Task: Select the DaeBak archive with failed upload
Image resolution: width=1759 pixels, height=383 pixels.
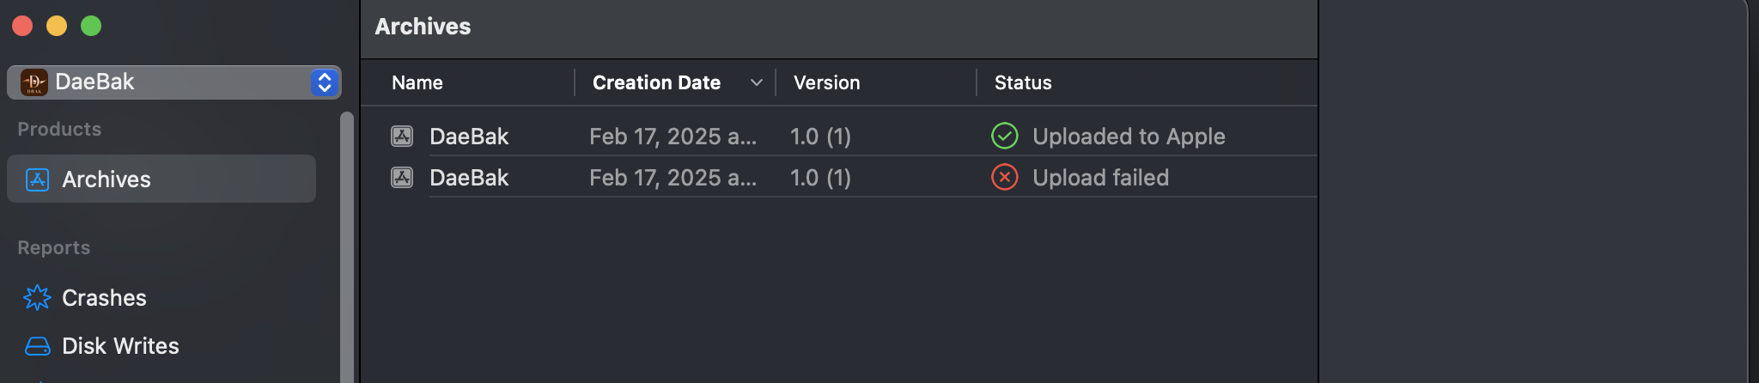Action: click(x=839, y=177)
